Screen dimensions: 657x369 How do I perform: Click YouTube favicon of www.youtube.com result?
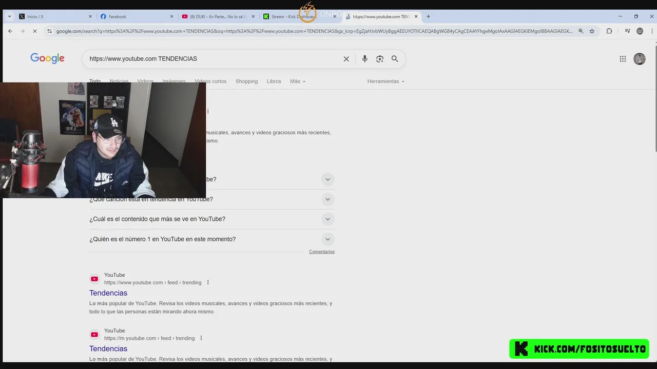pyautogui.click(x=94, y=279)
